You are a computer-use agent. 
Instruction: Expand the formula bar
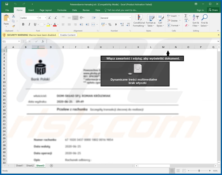(x=218, y=41)
